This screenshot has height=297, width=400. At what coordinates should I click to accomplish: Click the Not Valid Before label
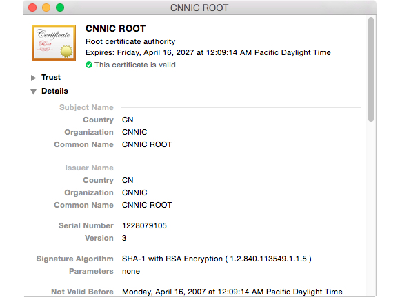click(x=82, y=291)
